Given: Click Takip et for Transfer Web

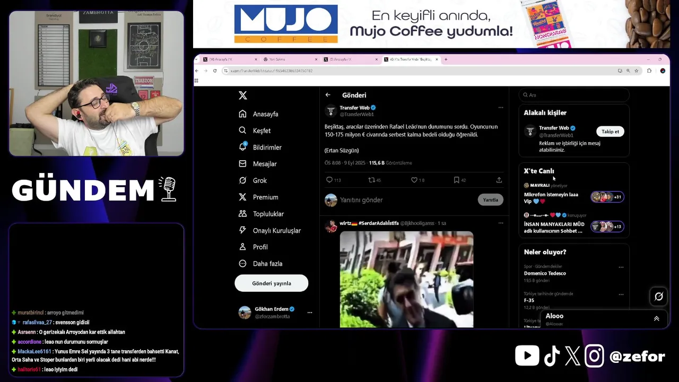Looking at the screenshot, I should pos(610,132).
